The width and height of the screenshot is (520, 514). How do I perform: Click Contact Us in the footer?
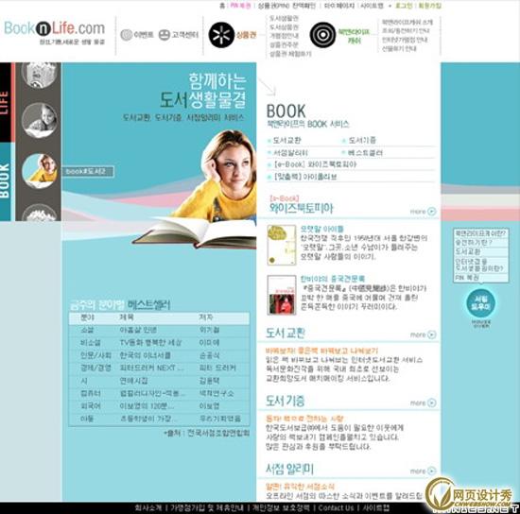point(336,507)
